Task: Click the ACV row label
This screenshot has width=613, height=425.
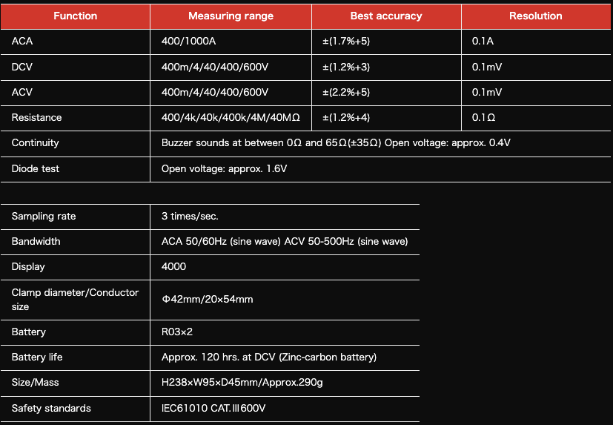Action: 22,92
